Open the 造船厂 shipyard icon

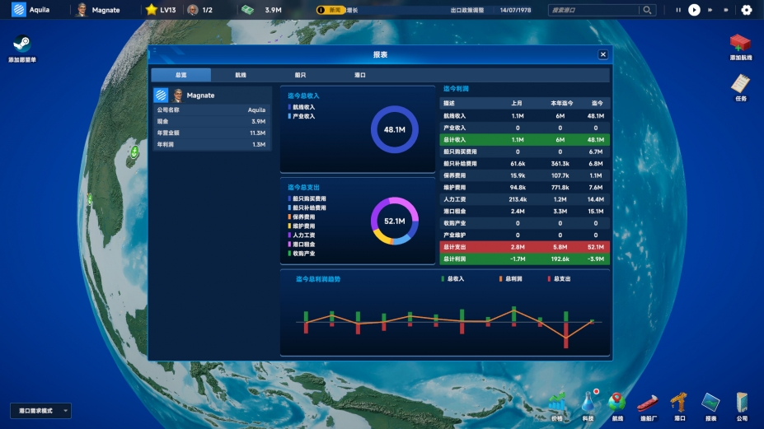coord(648,403)
